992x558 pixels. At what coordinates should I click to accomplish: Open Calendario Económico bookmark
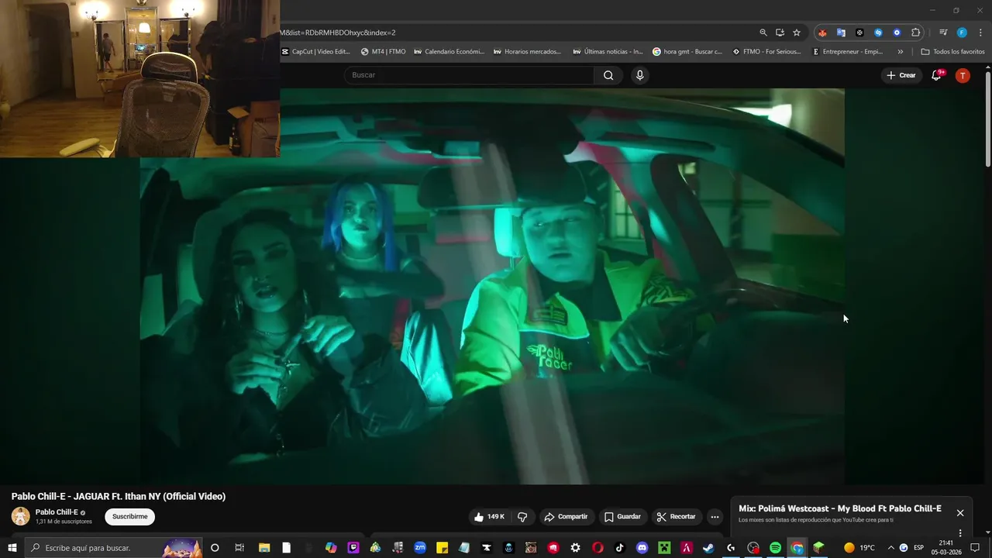pyautogui.click(x=449, y=52)
